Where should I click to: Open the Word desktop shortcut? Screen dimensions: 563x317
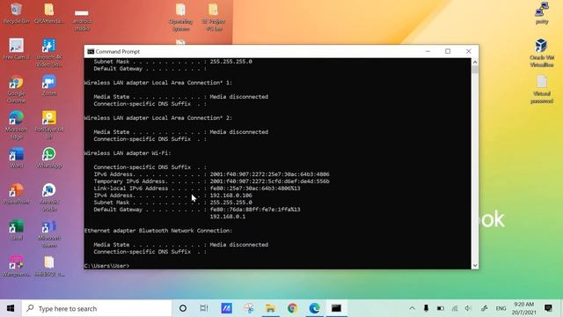(x=17, y=158)
